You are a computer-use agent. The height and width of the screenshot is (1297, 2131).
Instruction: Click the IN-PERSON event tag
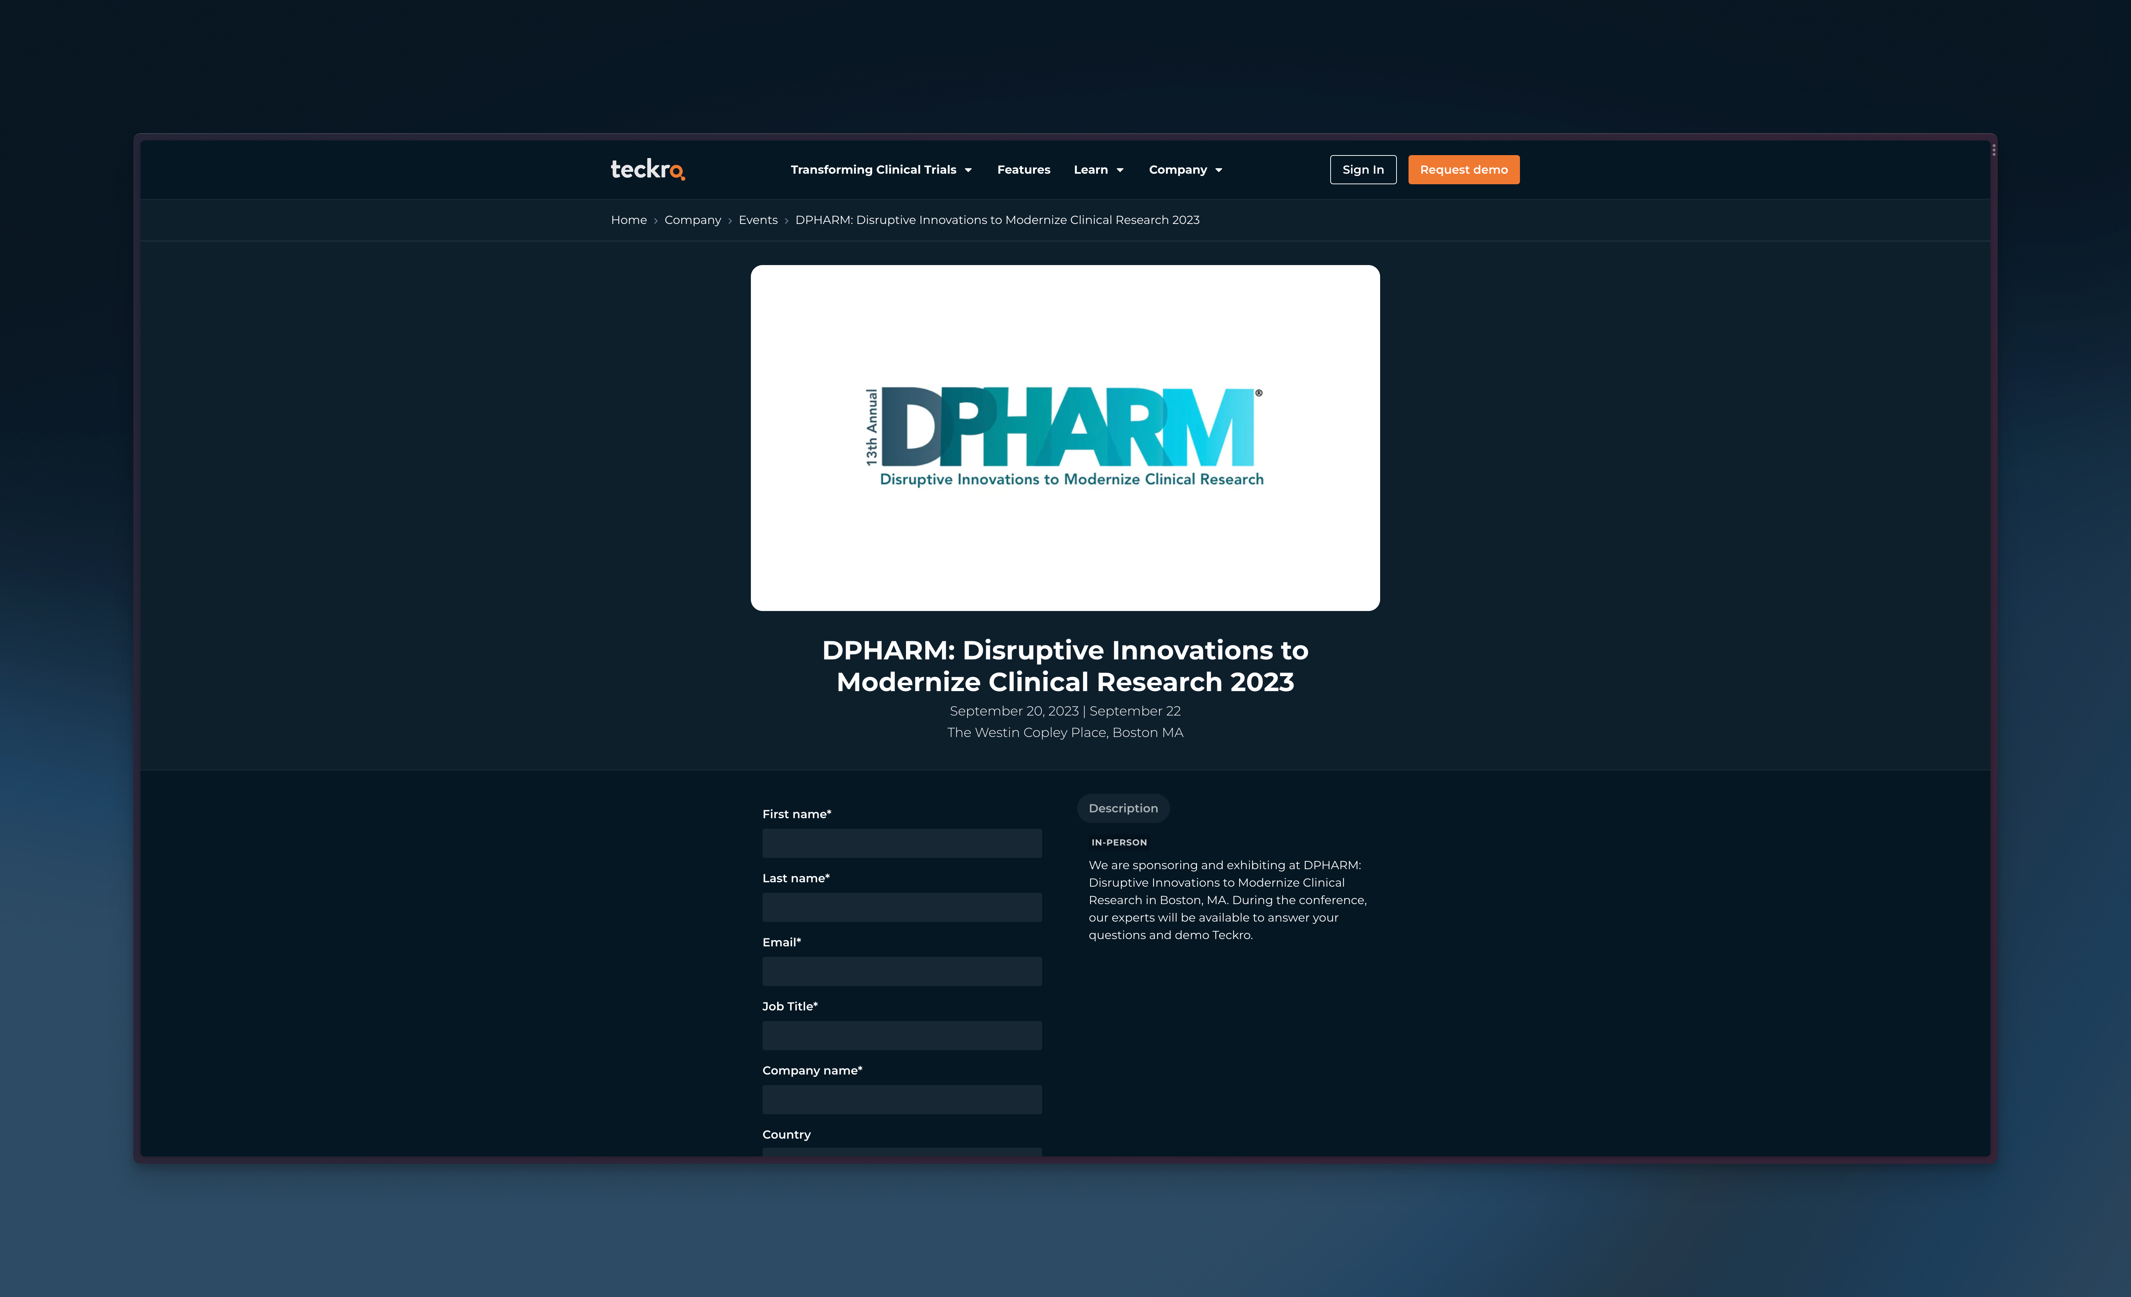[x=1118, y=842]
